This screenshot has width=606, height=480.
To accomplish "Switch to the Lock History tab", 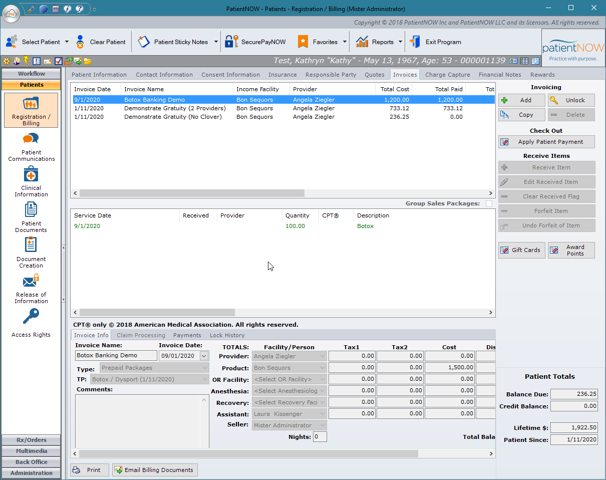I will (227, 335).
